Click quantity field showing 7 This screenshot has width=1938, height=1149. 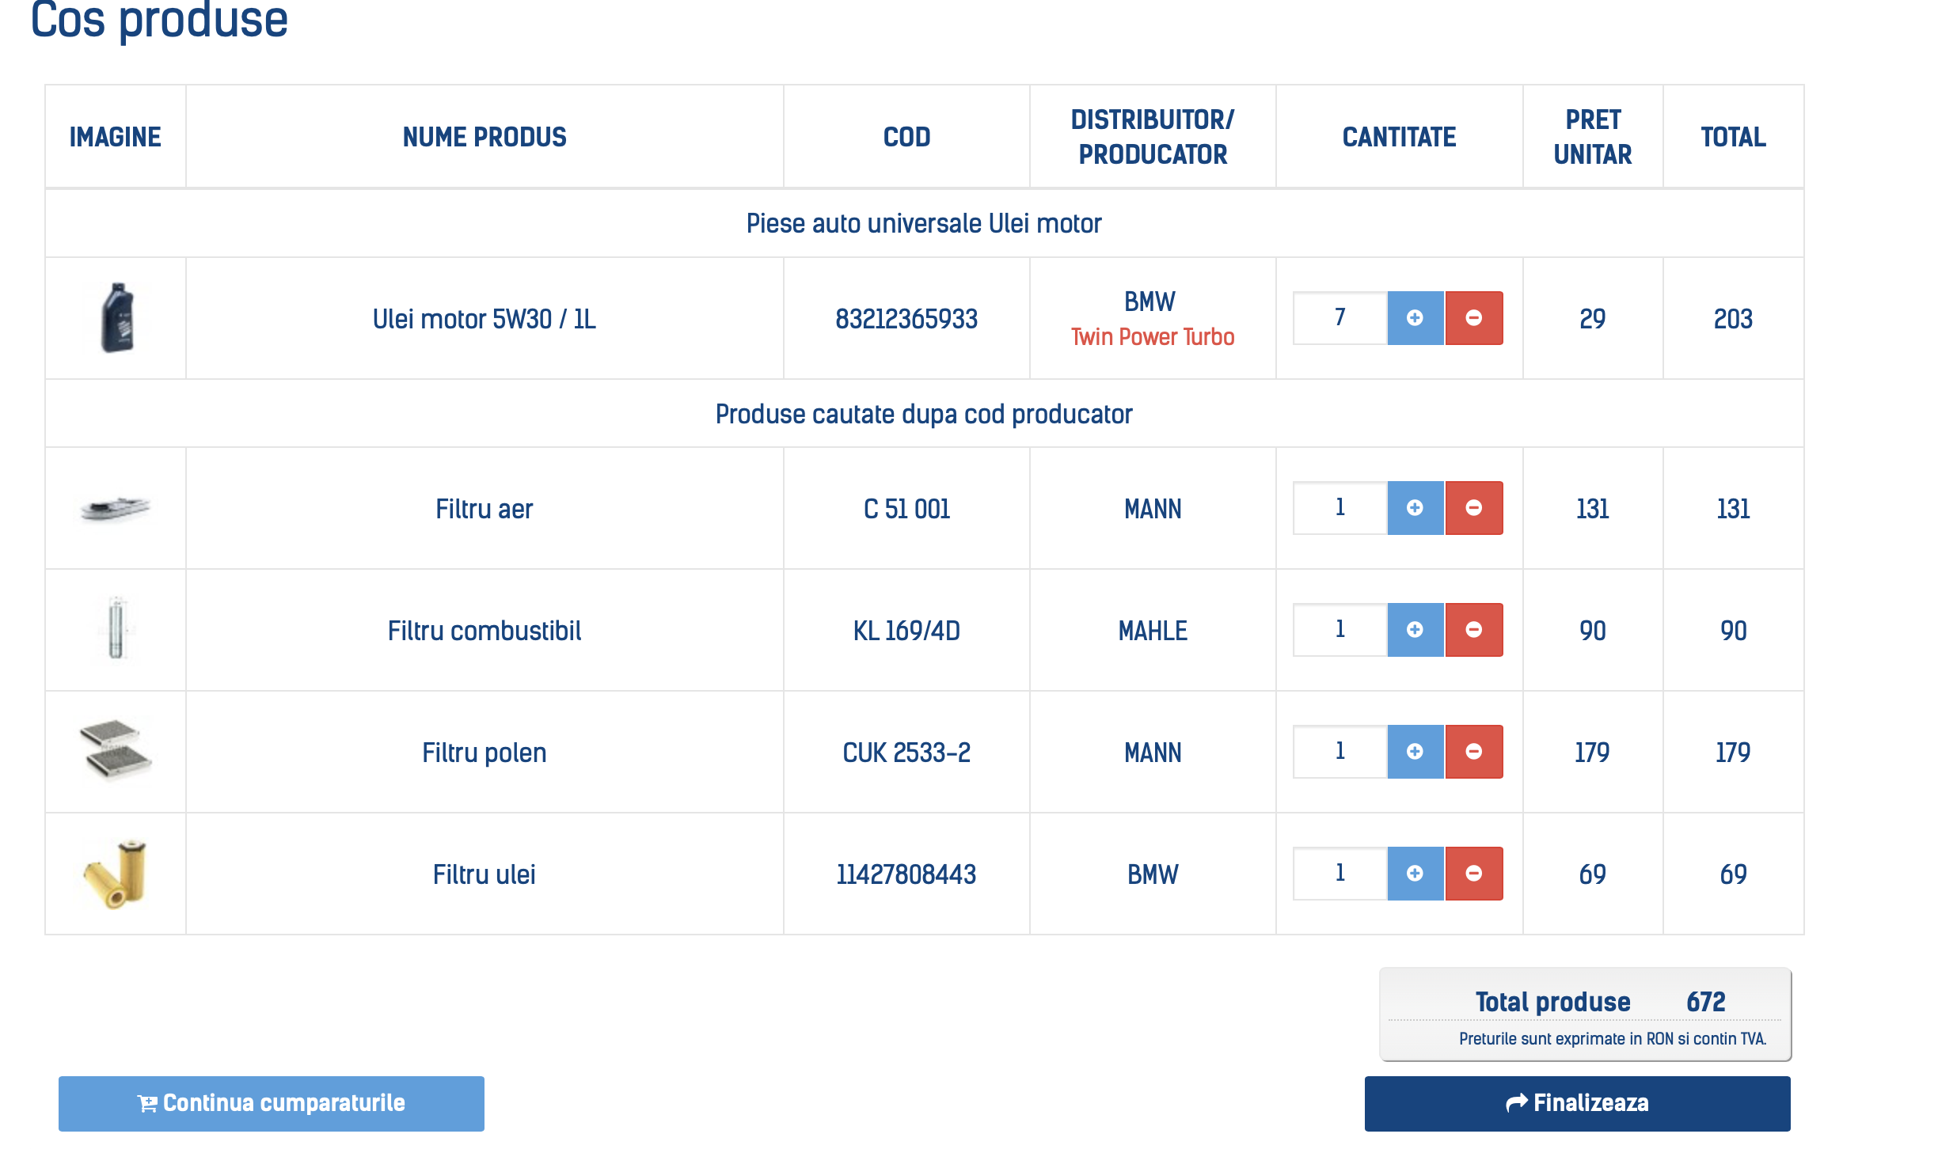tap(1339, 318)
